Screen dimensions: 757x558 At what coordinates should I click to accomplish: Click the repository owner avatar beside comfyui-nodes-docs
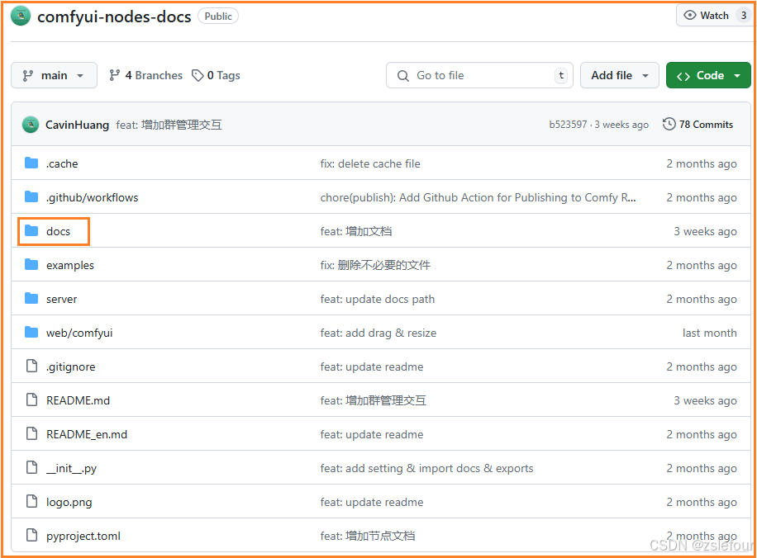[x=21, y=16]
